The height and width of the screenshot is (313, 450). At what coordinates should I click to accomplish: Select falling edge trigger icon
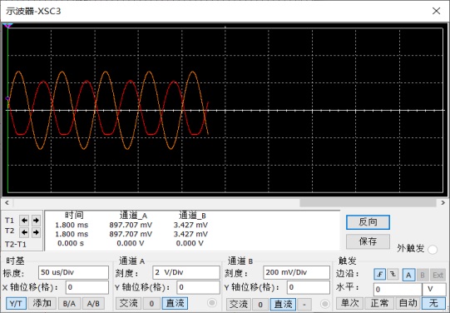[x=393, y=275]
